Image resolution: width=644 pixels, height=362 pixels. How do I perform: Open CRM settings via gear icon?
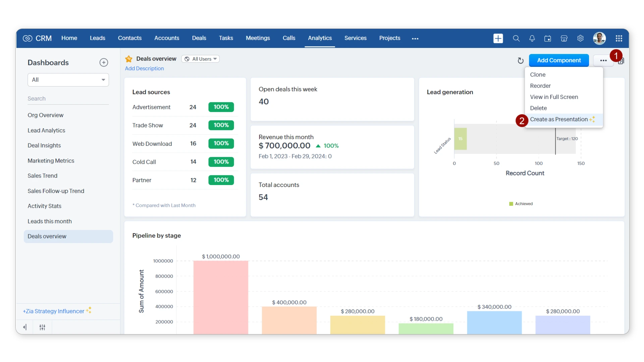[580, 38]
